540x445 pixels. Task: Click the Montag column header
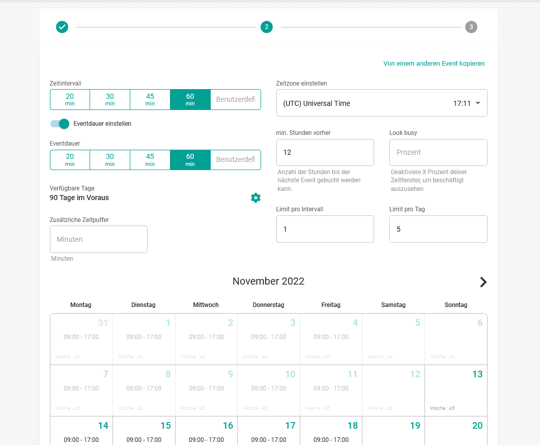pyautogui.click(x=81, y=305)
